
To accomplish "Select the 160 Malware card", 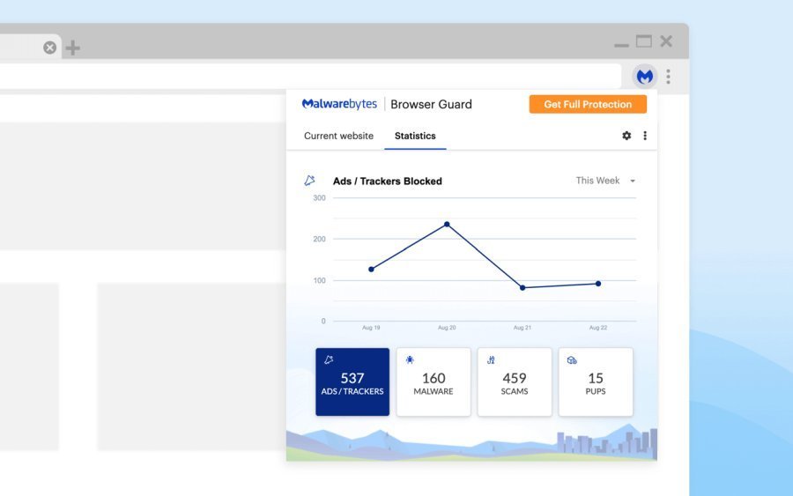I will tap(434, 381).
